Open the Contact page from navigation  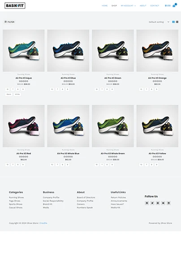(155, 6)
